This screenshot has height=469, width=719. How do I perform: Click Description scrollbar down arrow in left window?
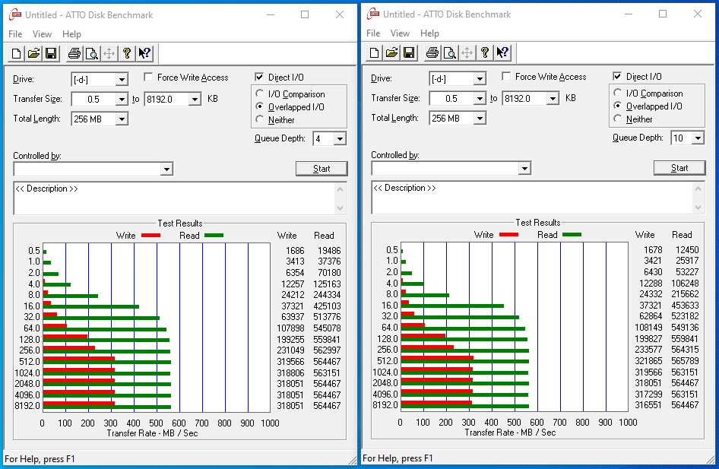[340, 208]
